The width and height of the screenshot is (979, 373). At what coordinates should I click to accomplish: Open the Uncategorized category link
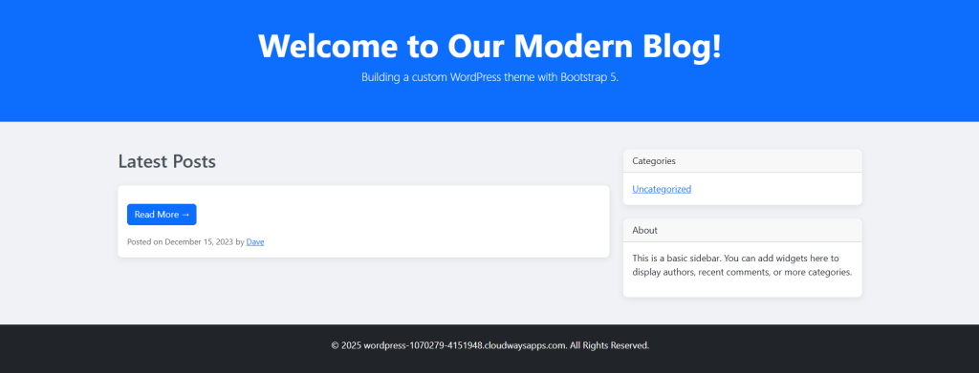tap(662, 189)
